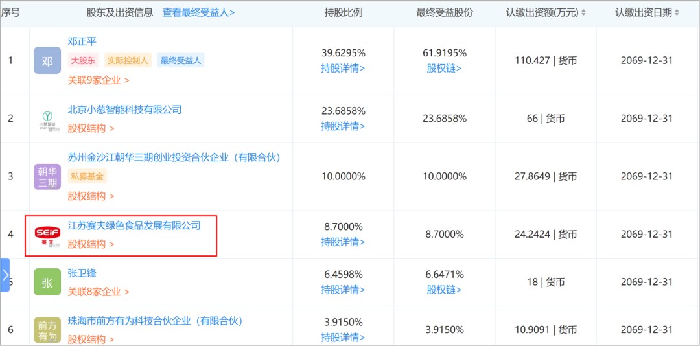The image size is (700, 346).
Task: Open 江苏赛夫绿色食品发展有限公司 company page
Action: [x=134, y=225]
